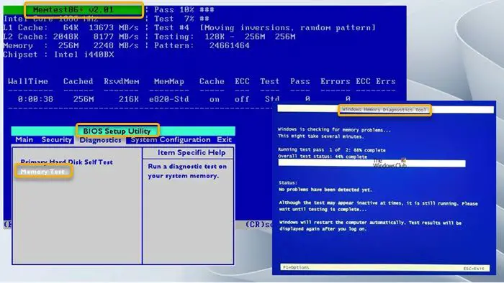Click the Errors column header in Memtest
This screenshot has height=283, width=504.
(336, 81)
